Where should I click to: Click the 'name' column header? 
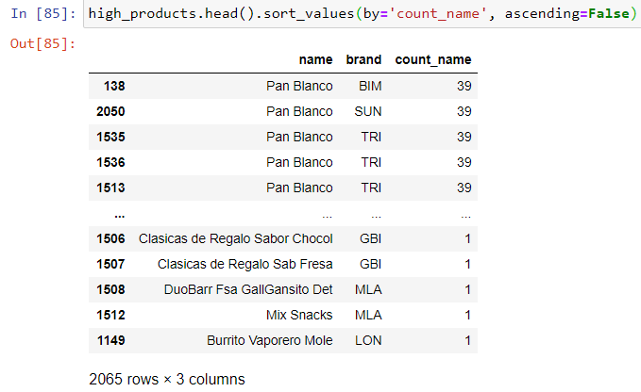[x=315, y=59]
